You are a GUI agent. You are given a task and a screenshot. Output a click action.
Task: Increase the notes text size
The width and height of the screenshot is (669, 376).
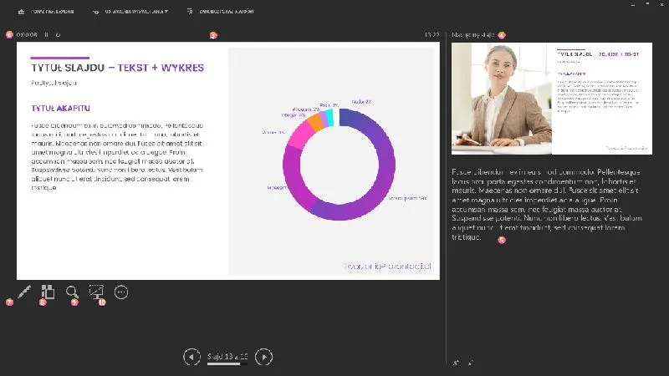pyautogui.click(x=457, y=363)
